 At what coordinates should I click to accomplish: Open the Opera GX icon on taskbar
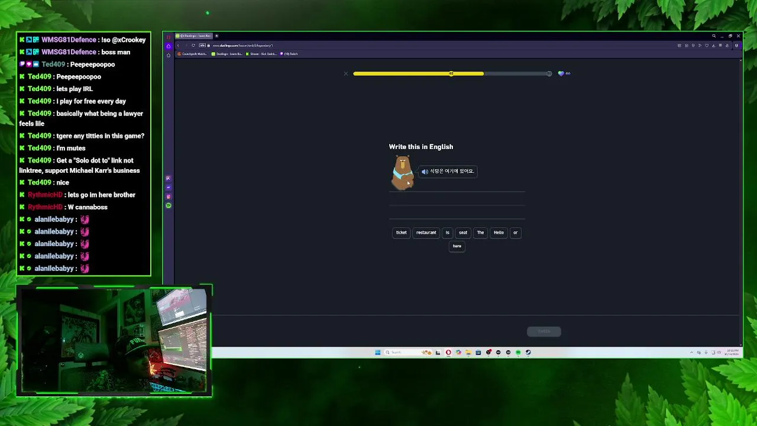(448, 352)
